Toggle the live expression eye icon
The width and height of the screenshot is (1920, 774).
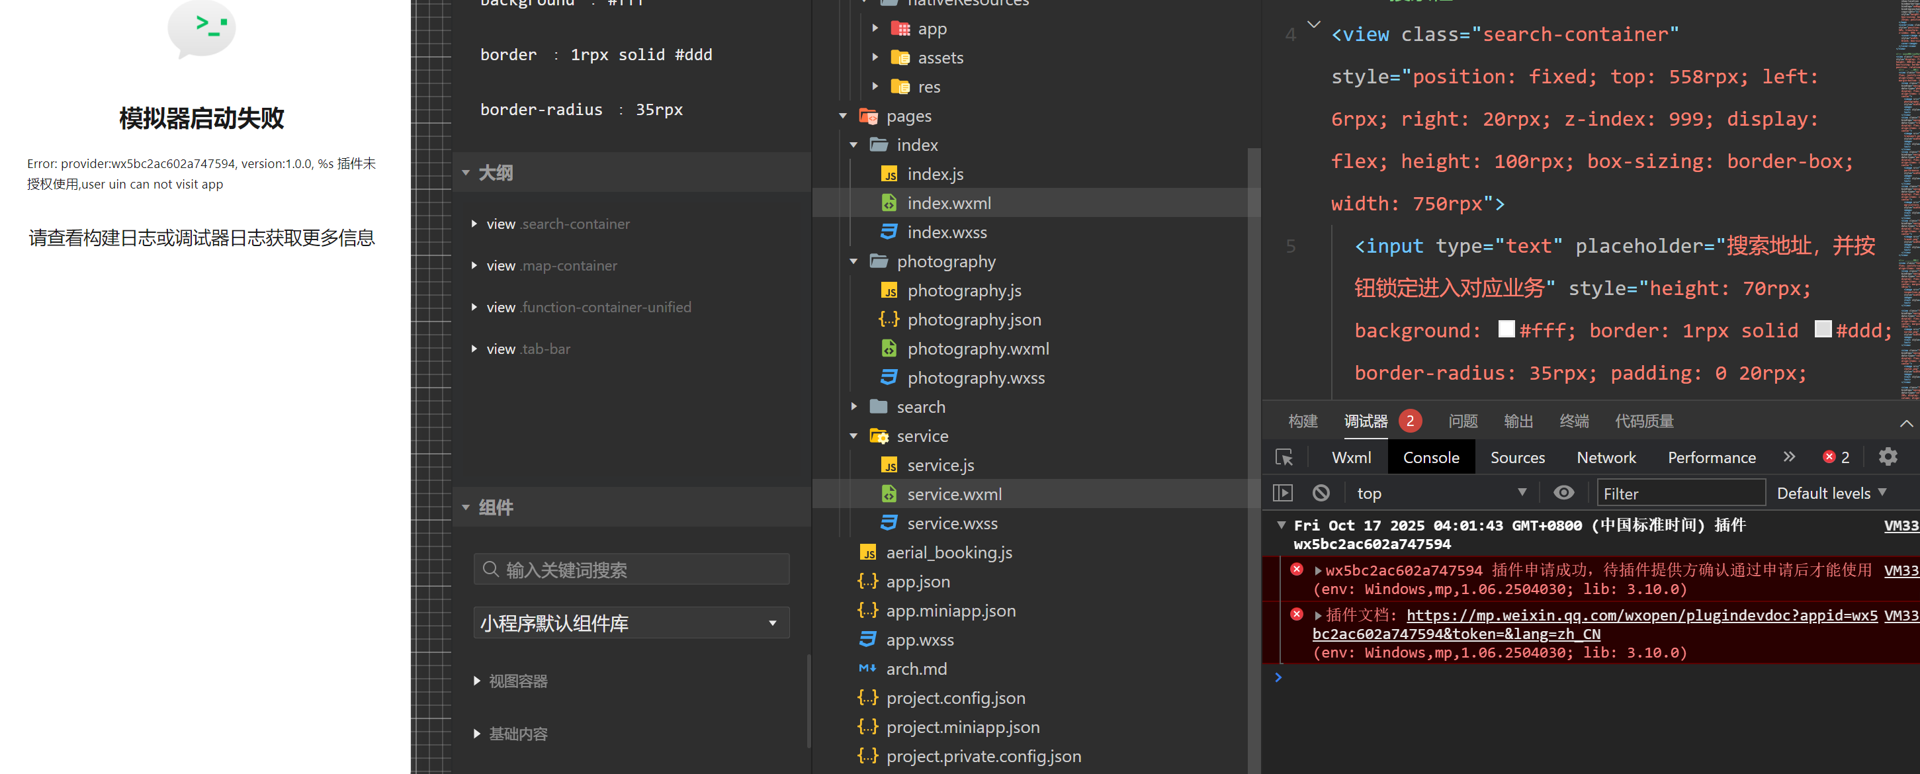click(x=1563, y=492)
